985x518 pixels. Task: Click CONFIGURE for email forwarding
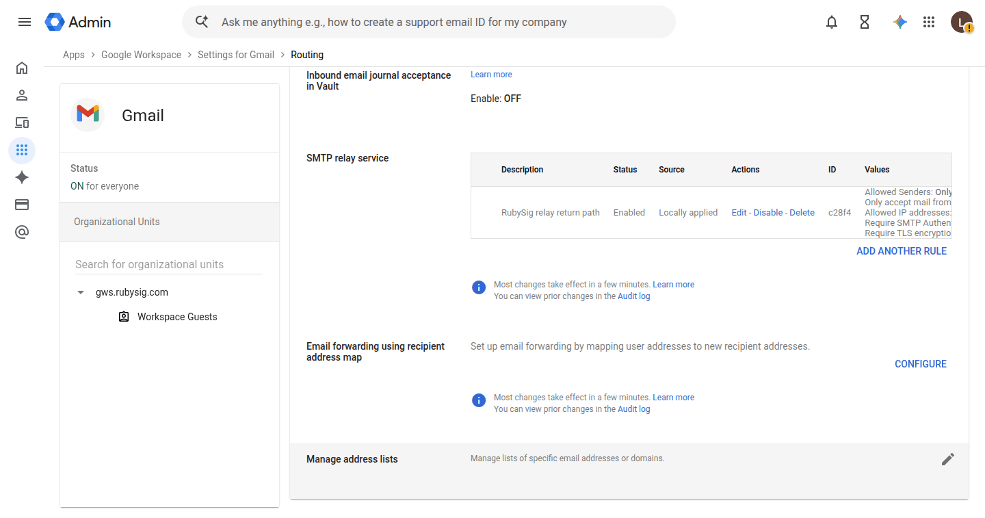[x=921, y=364]
